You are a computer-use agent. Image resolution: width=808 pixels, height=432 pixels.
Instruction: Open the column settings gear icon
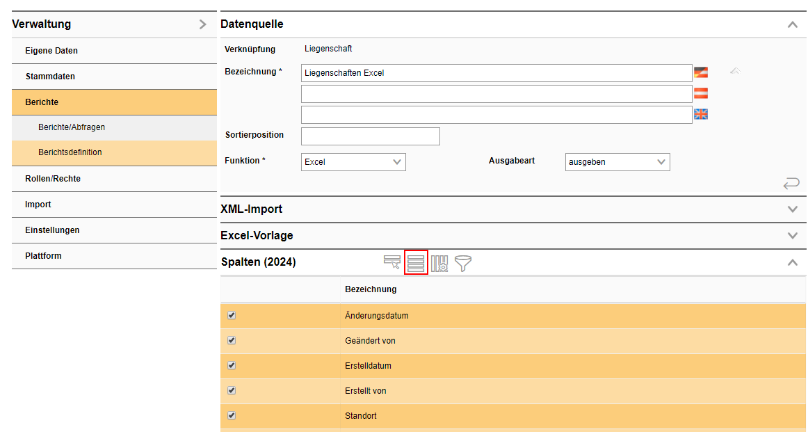tap(439, 263)
